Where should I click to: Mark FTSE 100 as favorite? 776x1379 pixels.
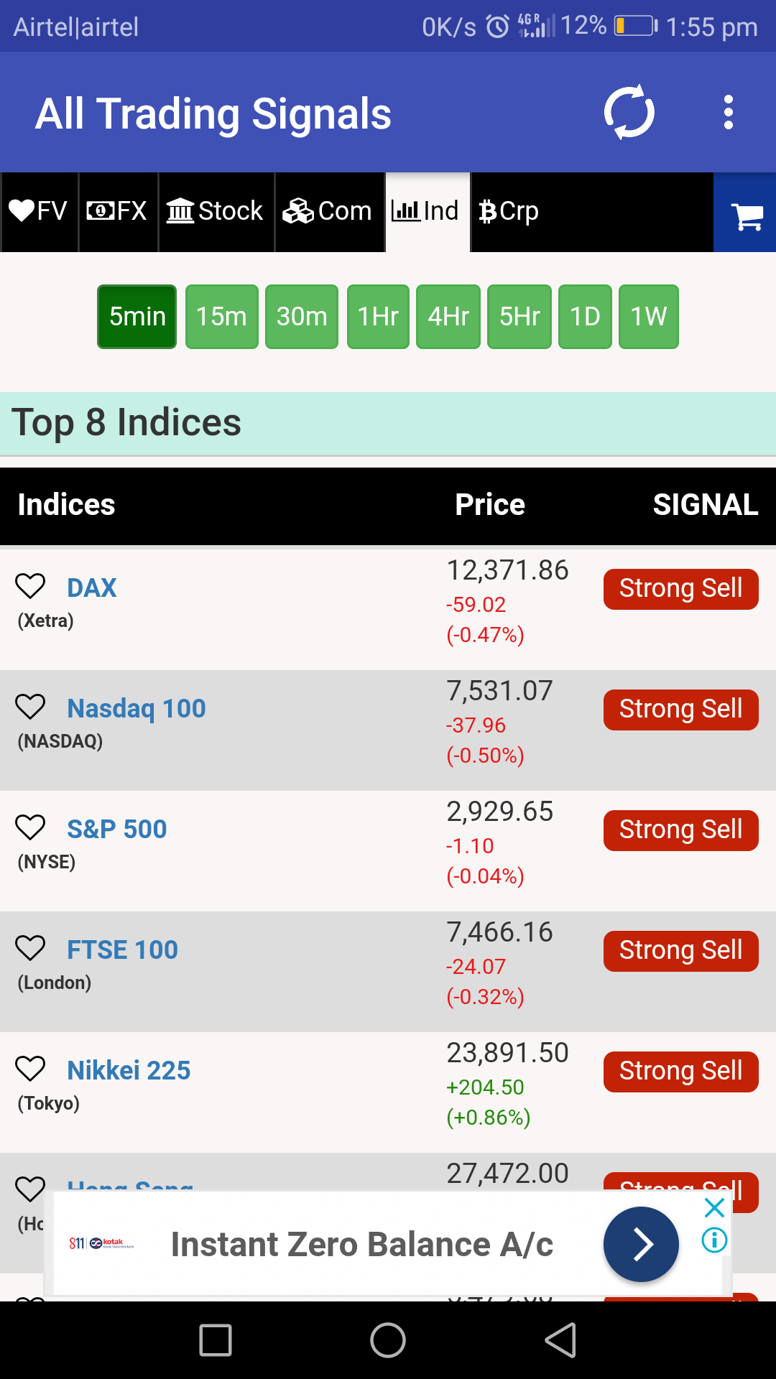point(30,948)
